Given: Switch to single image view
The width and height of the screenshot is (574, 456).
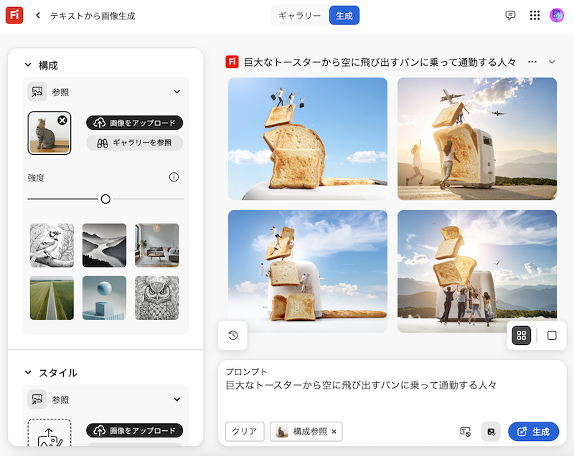Looking at the screenshot, I should point(552,336).
